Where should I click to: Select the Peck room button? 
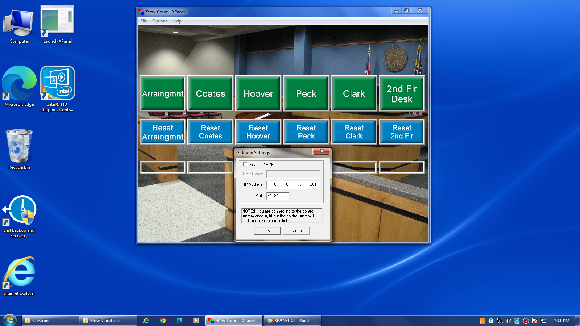coord(306,93)
